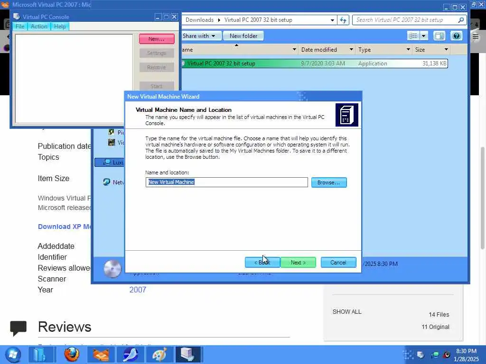Screen dimensions: 486x364
Task: Open the views options dropdown arrow
Action: [423, 36]
